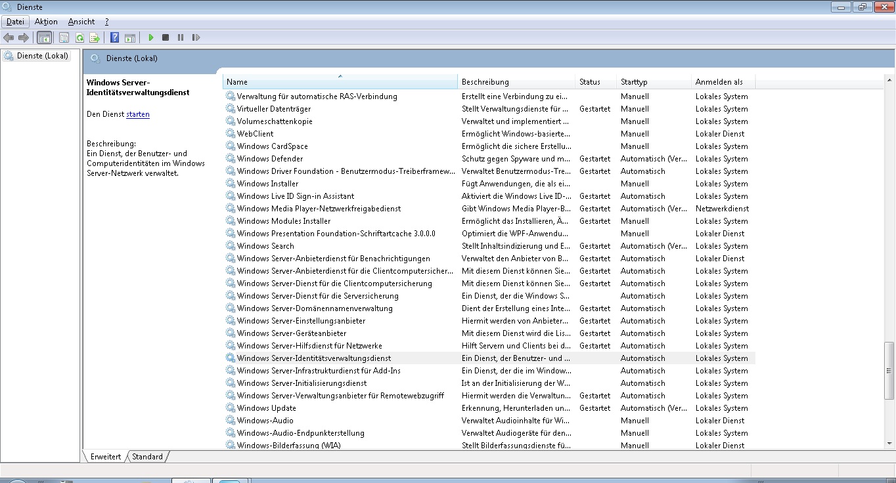
Task: Open the Ansicht menu
Action: point(81,22)
